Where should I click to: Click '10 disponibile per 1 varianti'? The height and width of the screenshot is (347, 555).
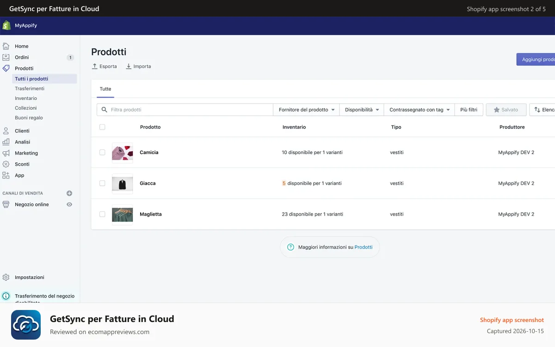pos(312,152)
